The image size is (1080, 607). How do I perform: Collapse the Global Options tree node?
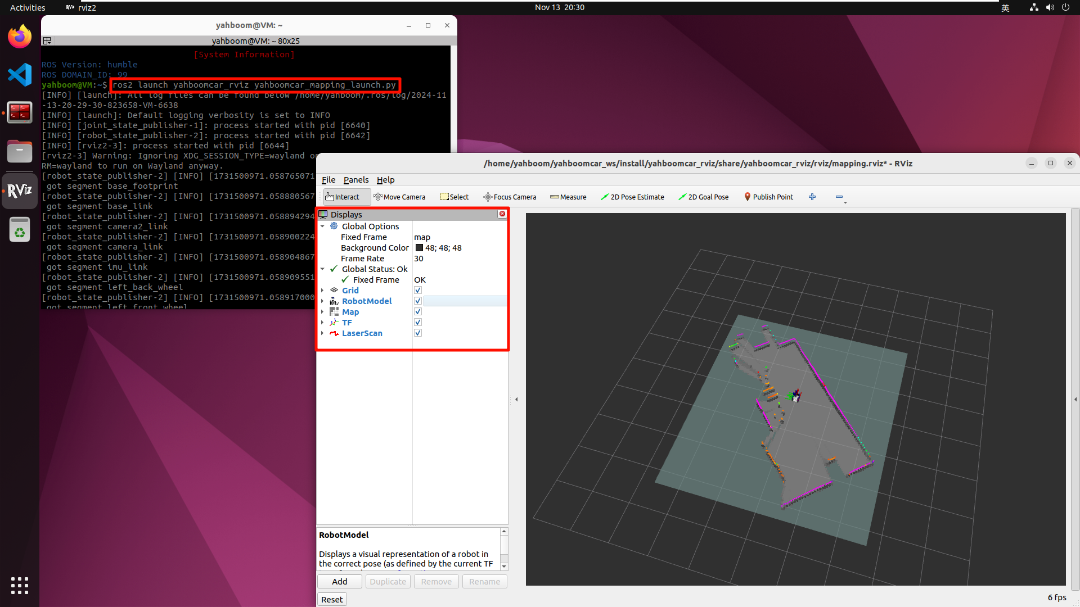coord(322,226)
